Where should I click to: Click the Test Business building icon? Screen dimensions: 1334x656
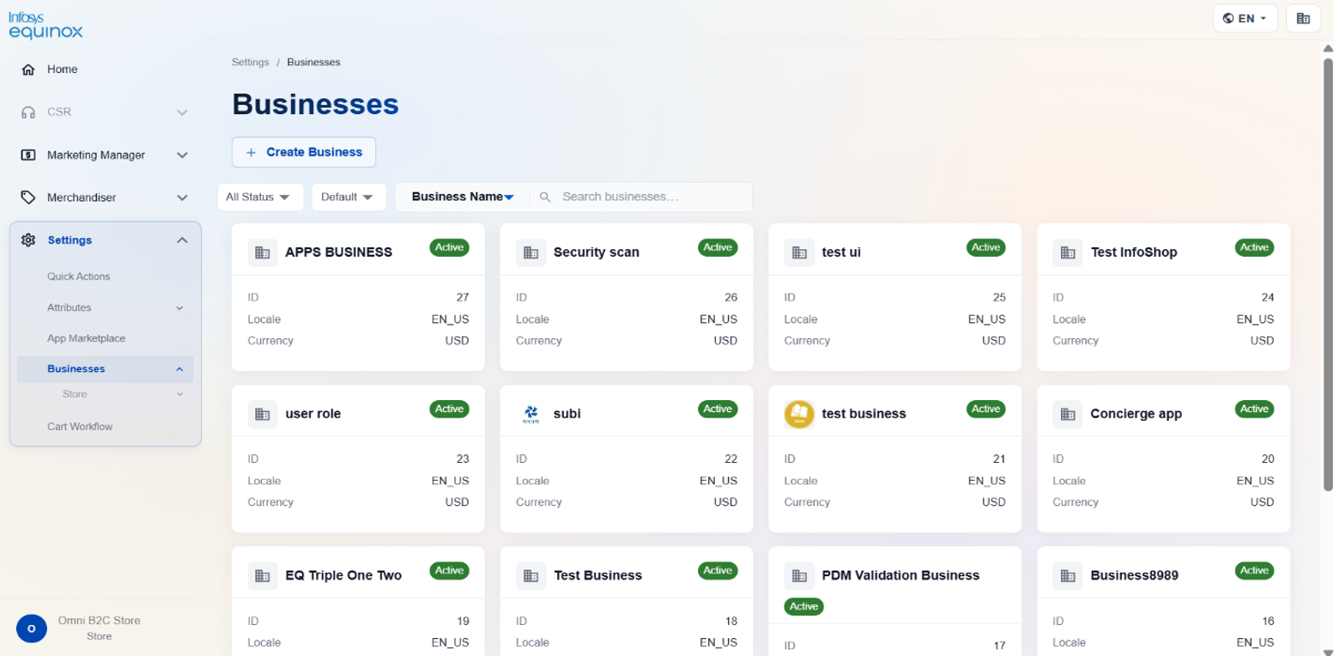531,575
